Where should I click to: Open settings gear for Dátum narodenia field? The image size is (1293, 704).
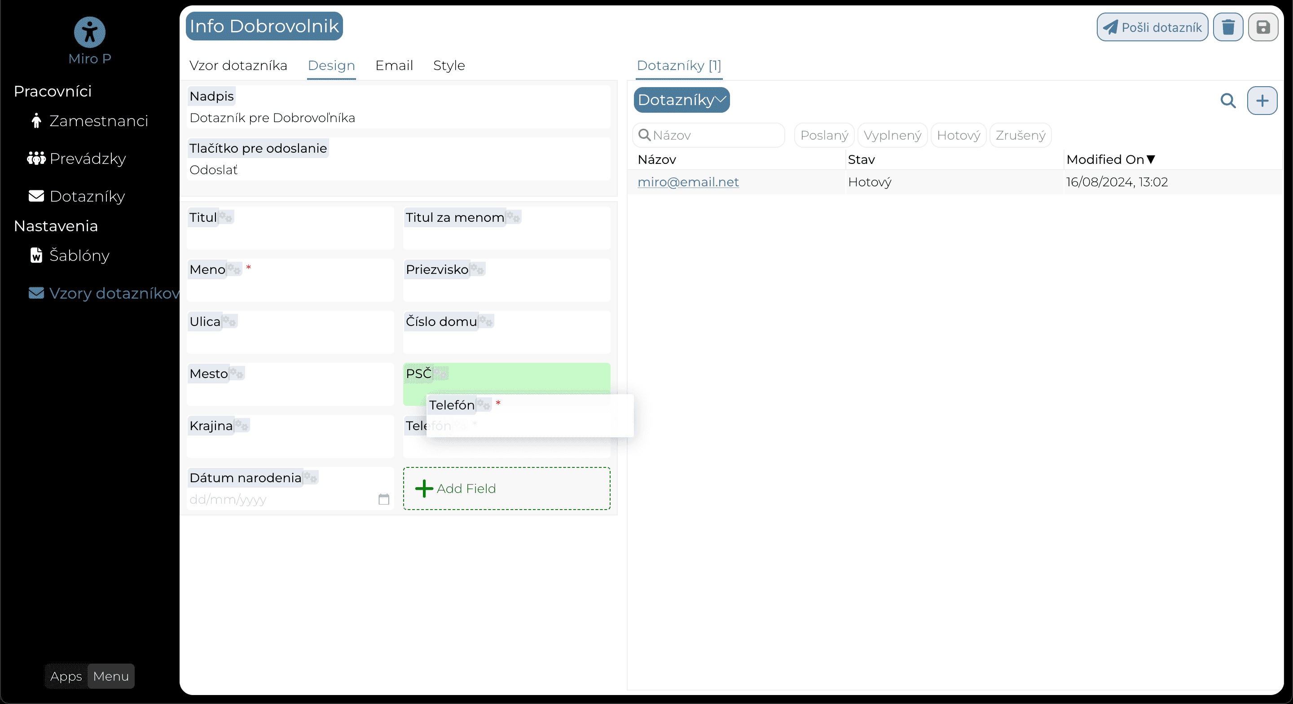point(310,478)
